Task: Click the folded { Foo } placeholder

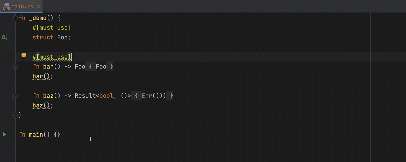Action: click(99, 66)
